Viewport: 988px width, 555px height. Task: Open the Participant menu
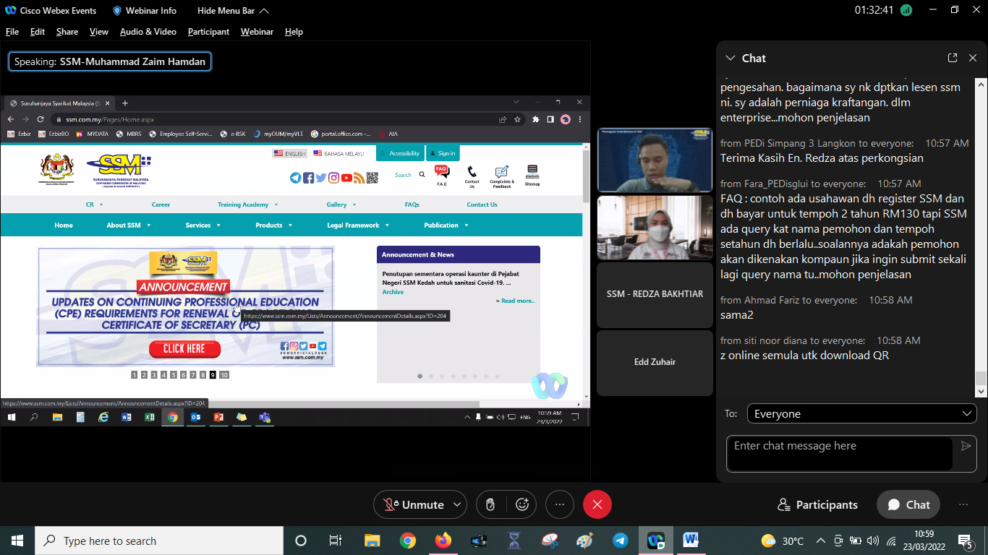208,32
